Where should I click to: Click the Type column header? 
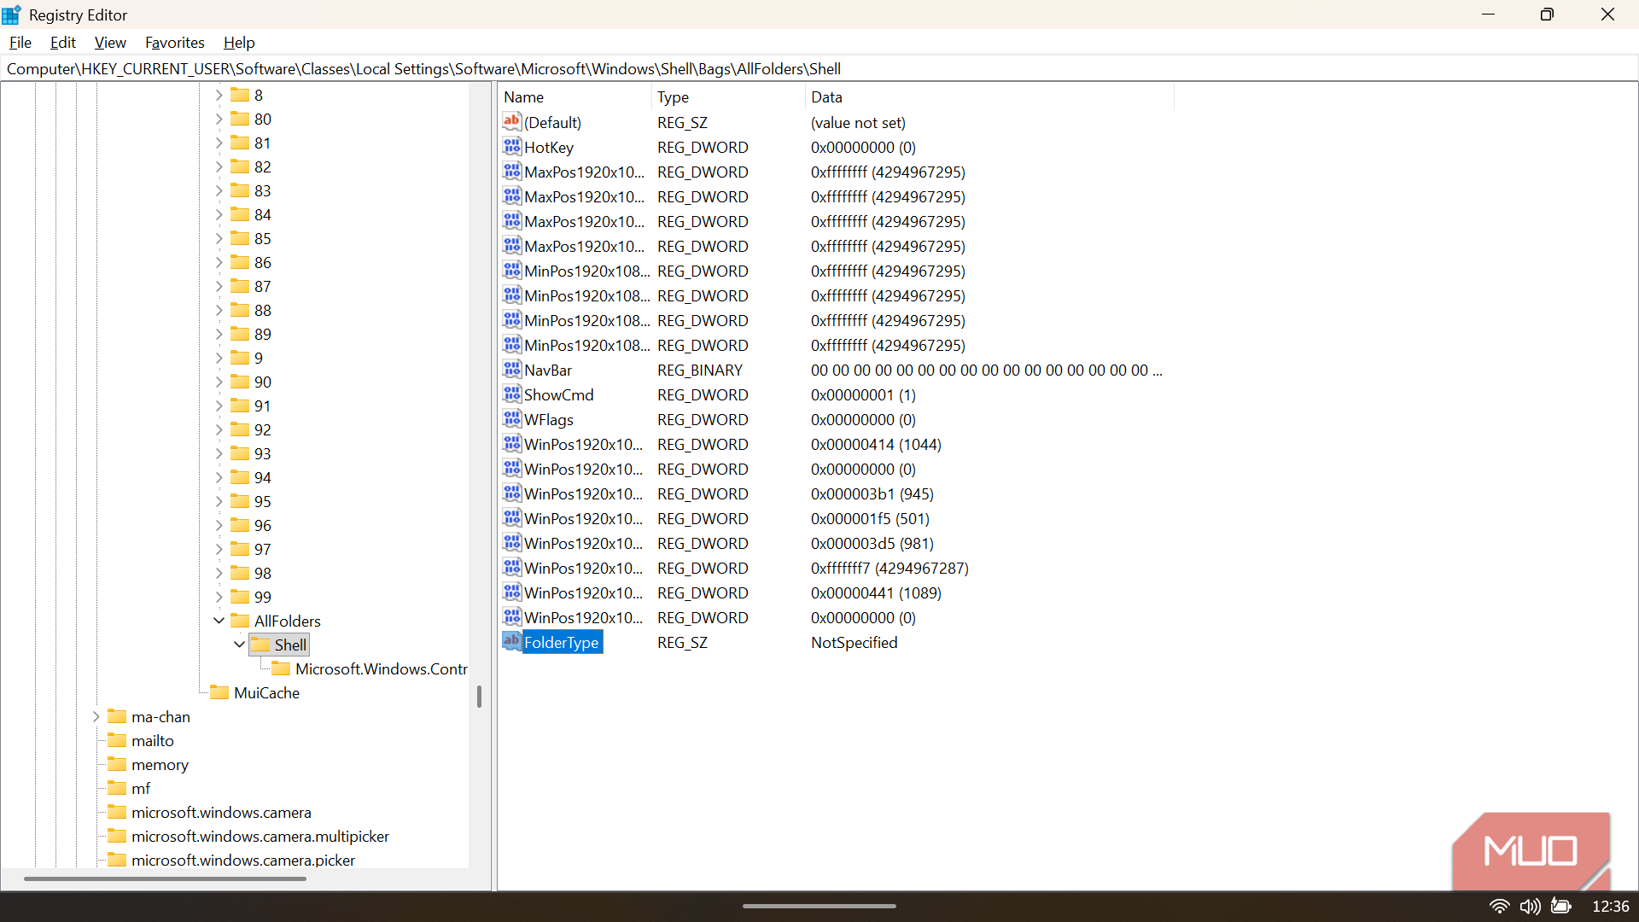tap(728, 96)
